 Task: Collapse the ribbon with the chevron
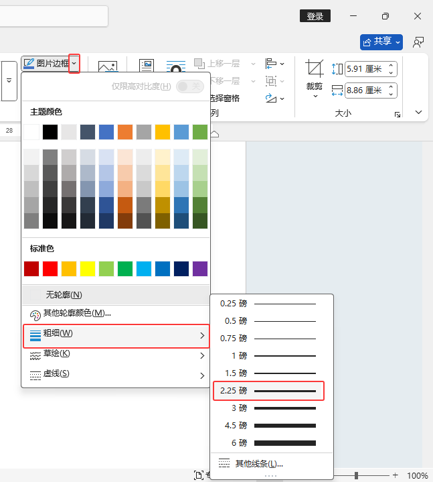click(x=419, y=112)
